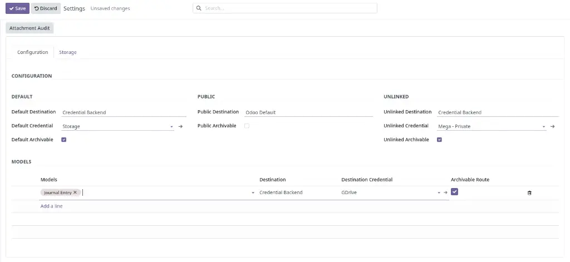Click the Settings breadcrumb title
Image resolution: width=570 pixels, height=262 pixels.
(x=74, y=8)
